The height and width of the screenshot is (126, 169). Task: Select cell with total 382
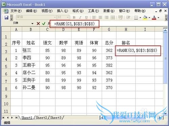109,65
